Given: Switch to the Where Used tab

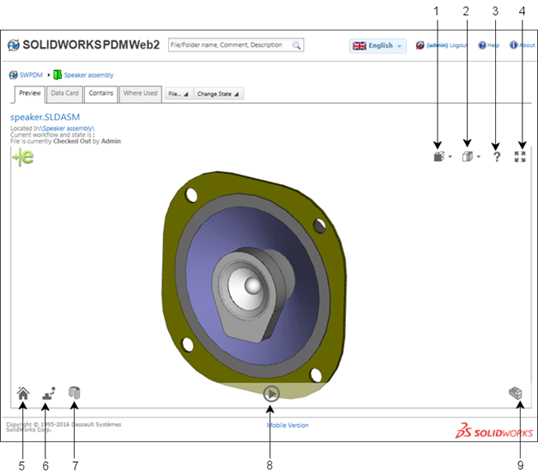Looking at the screenshot, I should pyautogui.click(x=140, y=94).
